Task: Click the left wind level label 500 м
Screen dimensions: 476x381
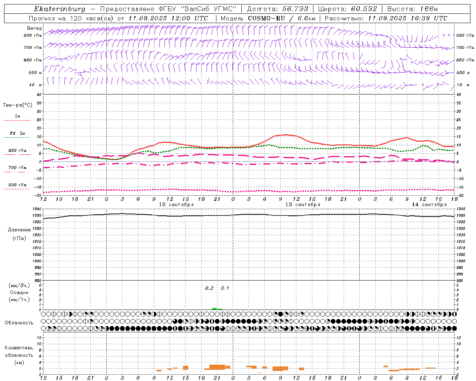Action: (35, 73)
